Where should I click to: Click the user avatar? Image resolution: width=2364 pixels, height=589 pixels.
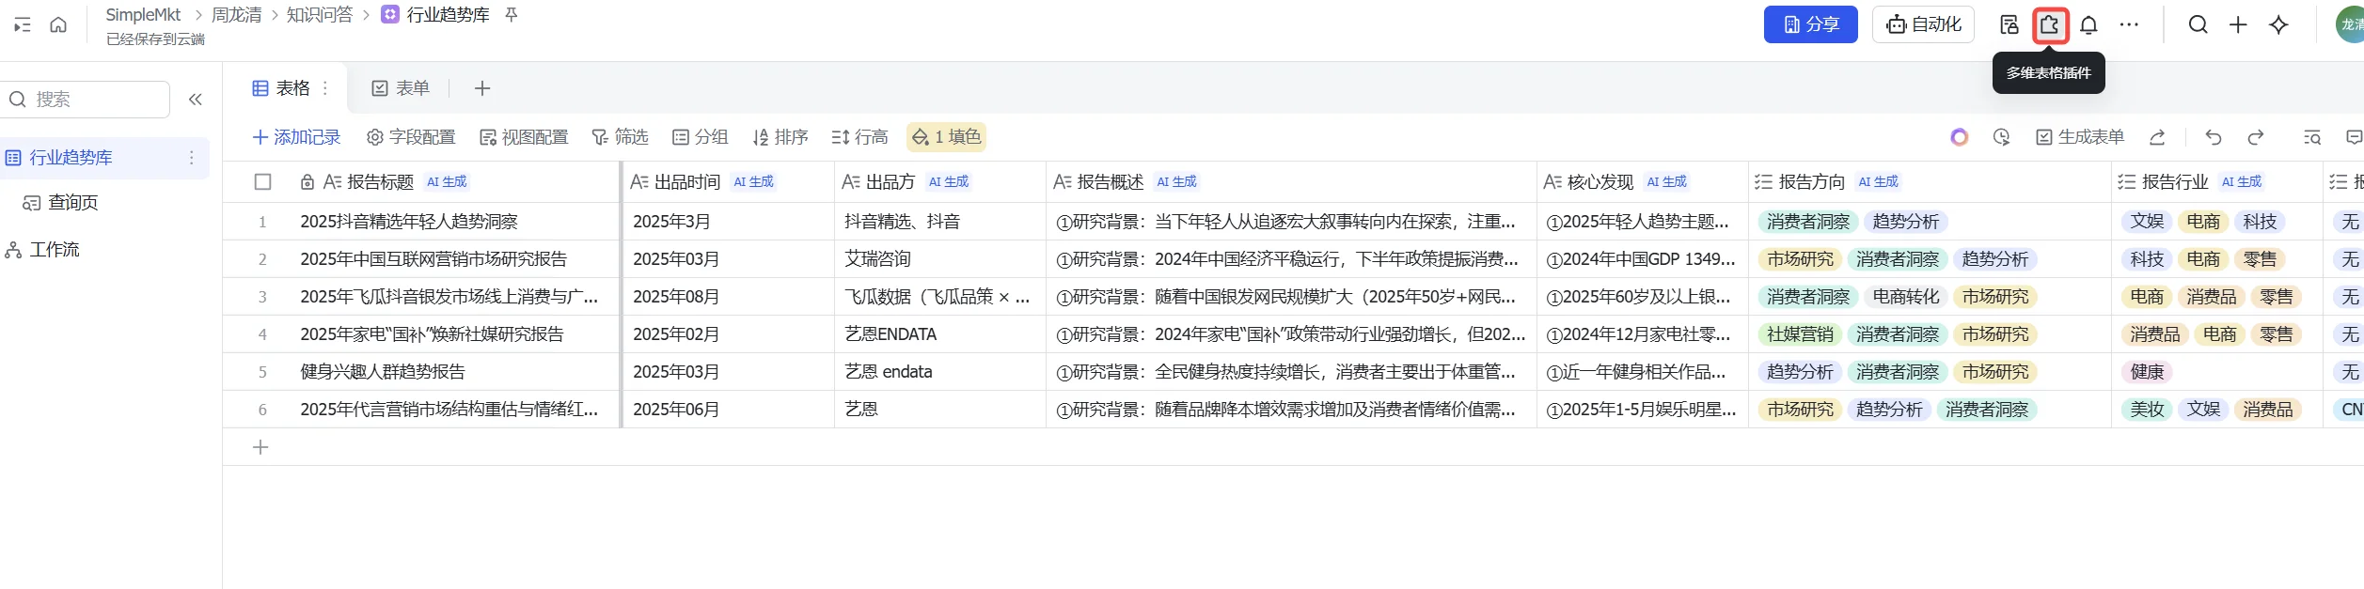tap(2350, 25)
